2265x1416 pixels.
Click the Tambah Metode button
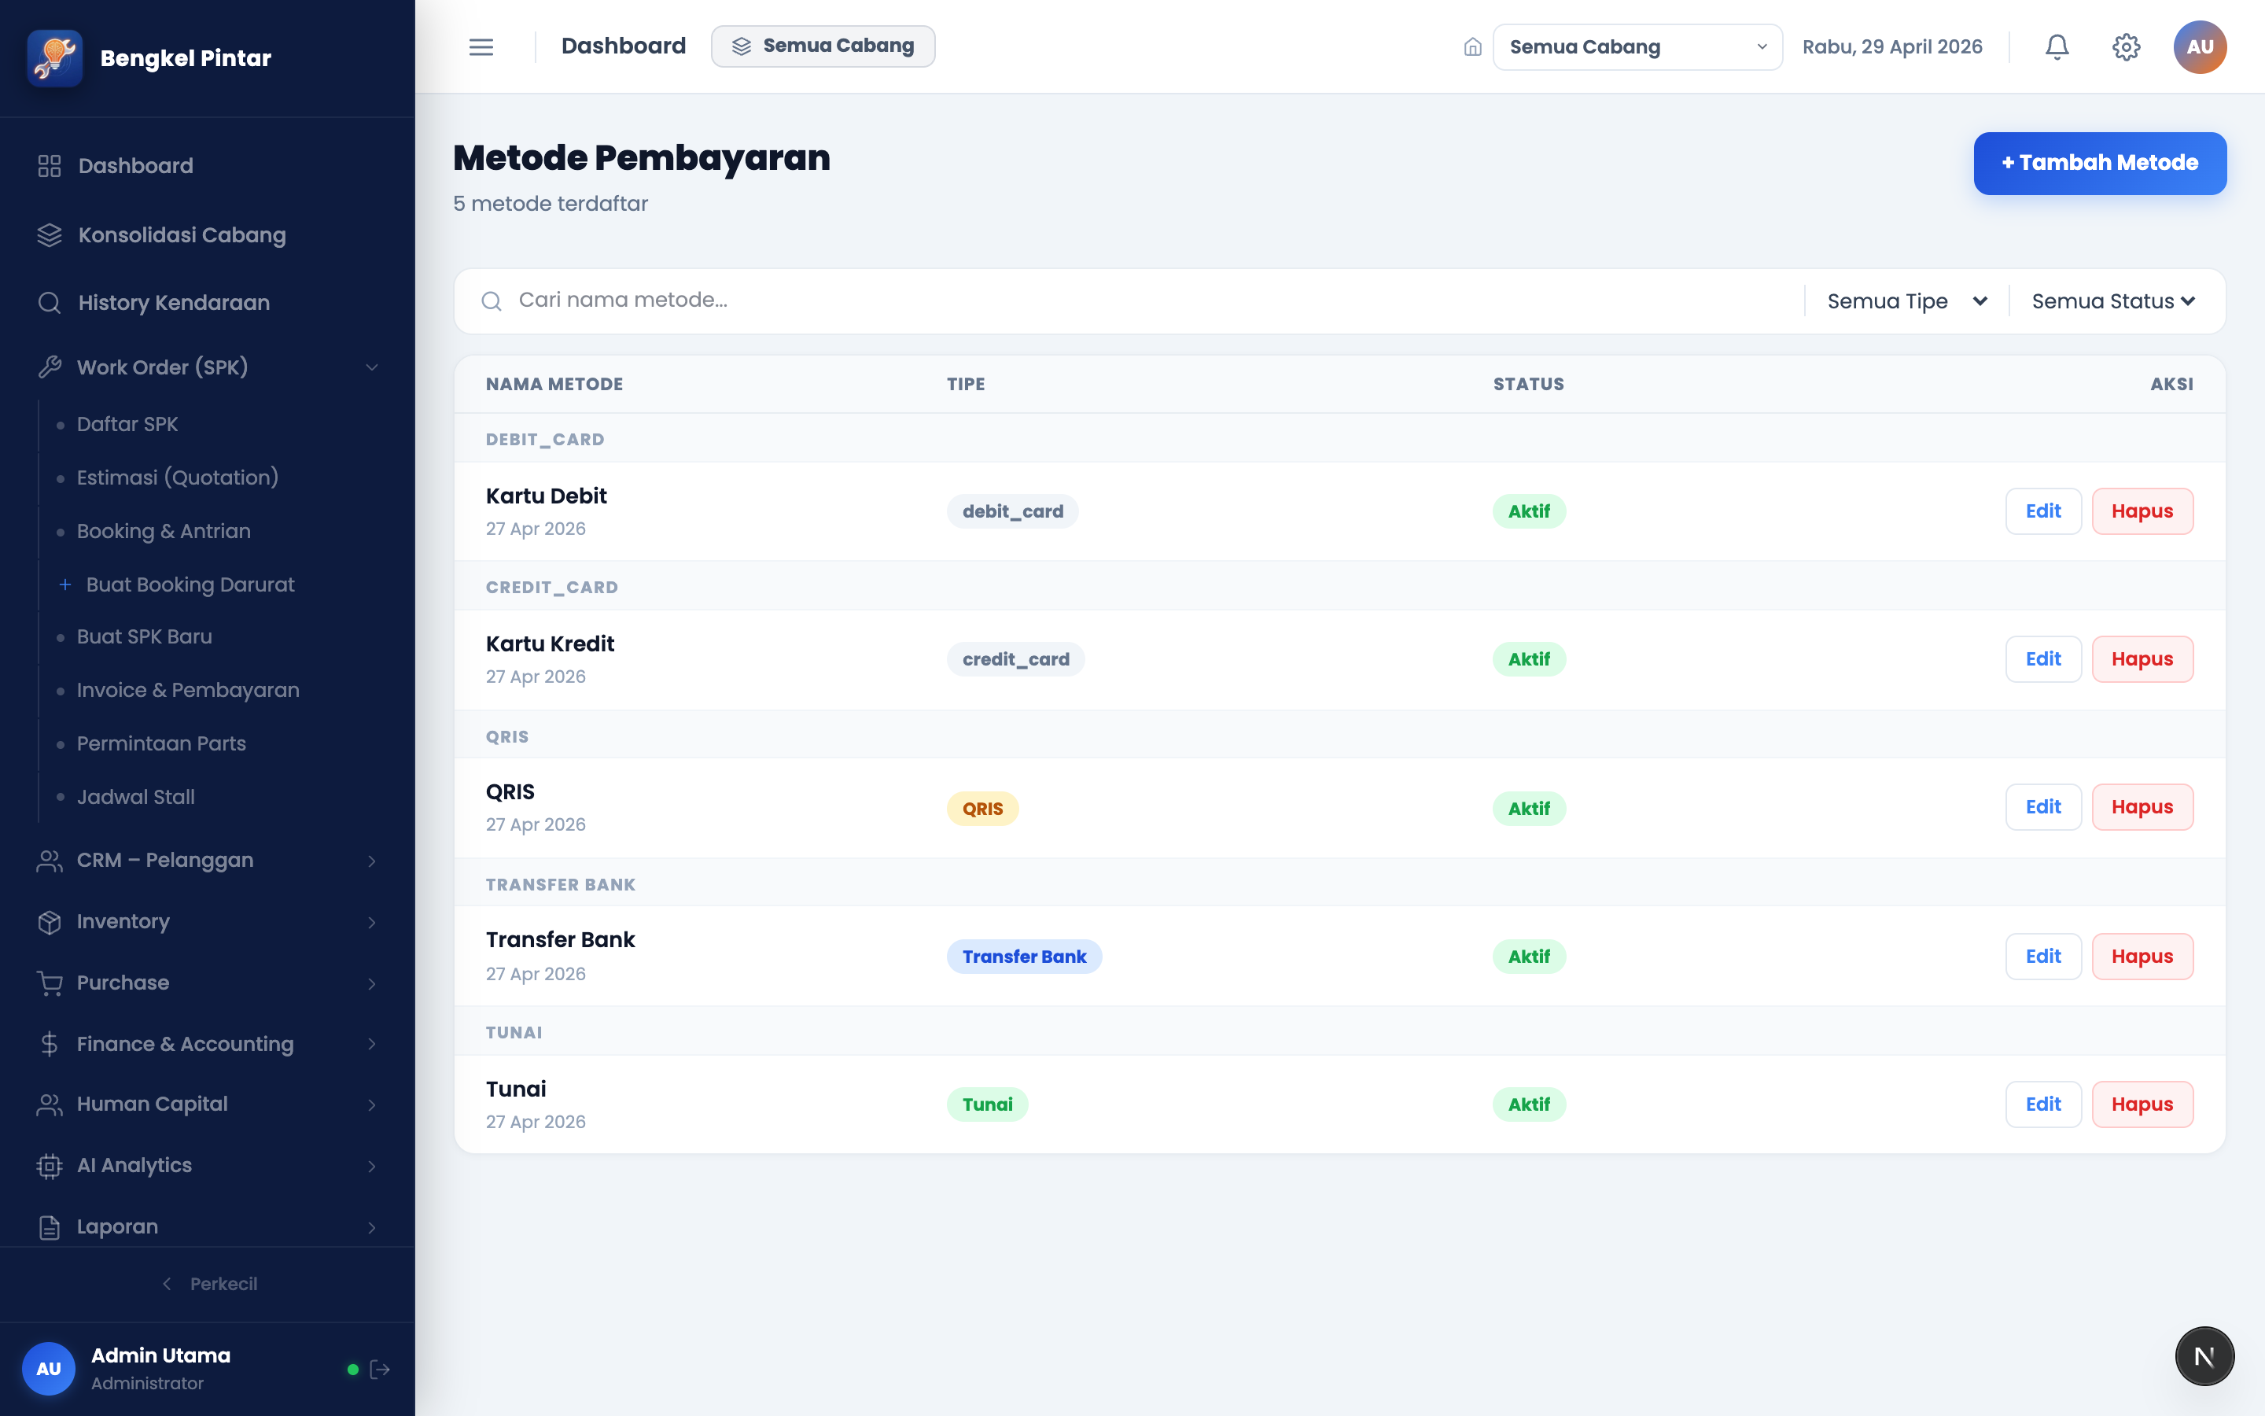(2099, 163)
